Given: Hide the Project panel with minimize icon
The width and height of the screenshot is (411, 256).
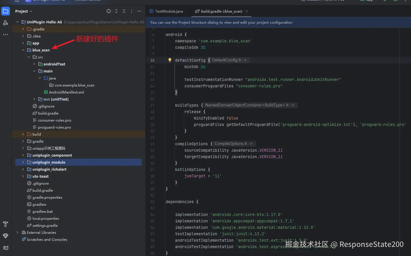Looking at the screenshot, I should pos(139,11).
